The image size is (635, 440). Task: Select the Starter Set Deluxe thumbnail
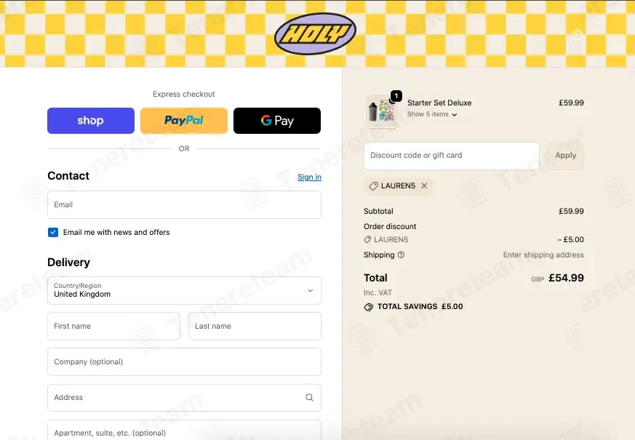coord(381,111)
